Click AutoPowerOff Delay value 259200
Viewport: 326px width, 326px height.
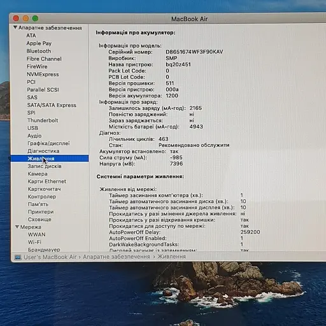click(250, 232)
